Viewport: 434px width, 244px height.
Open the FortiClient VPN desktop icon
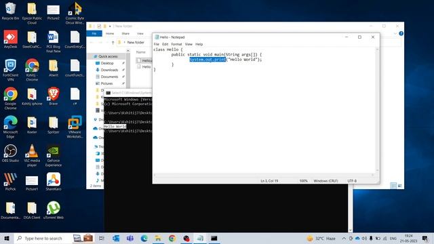tap(10, 70)
